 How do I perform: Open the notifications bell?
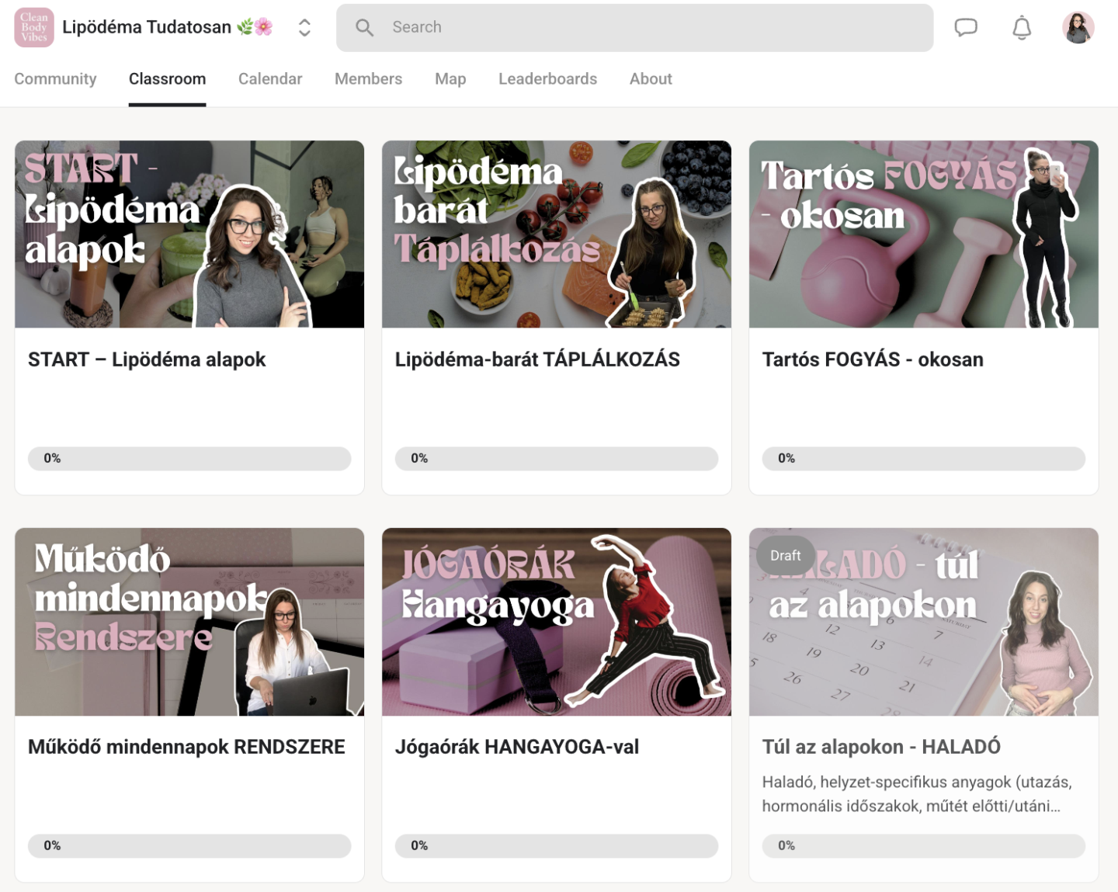pyautogui.click(x=1022, y=28)
